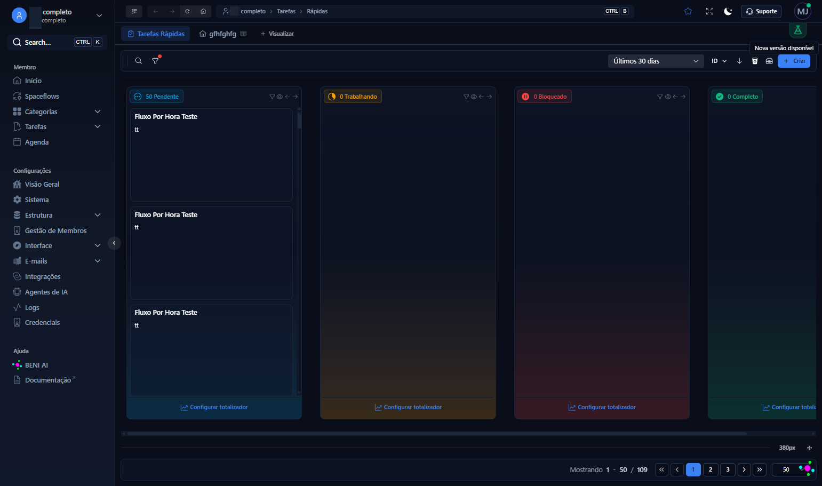Open Agenda in the sidebar
This screenshot has width=822, height=486.
(37, 142)
